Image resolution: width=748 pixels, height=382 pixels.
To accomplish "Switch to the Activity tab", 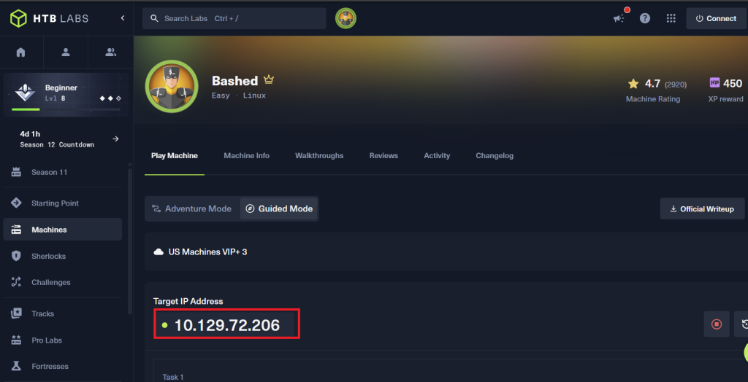I will point(437,156).
